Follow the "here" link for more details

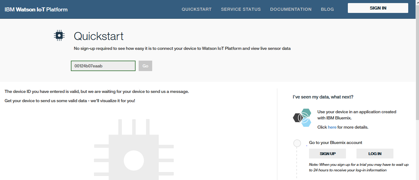tap(332, 127)
